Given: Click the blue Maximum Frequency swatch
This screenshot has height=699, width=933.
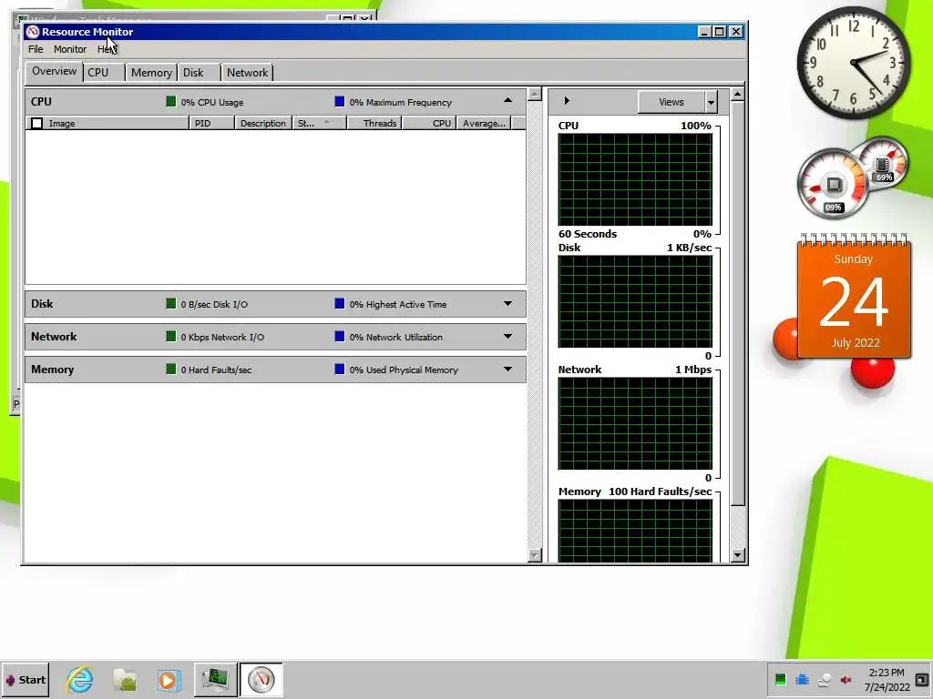Looking at the screenshot, I should pos(339,102).
